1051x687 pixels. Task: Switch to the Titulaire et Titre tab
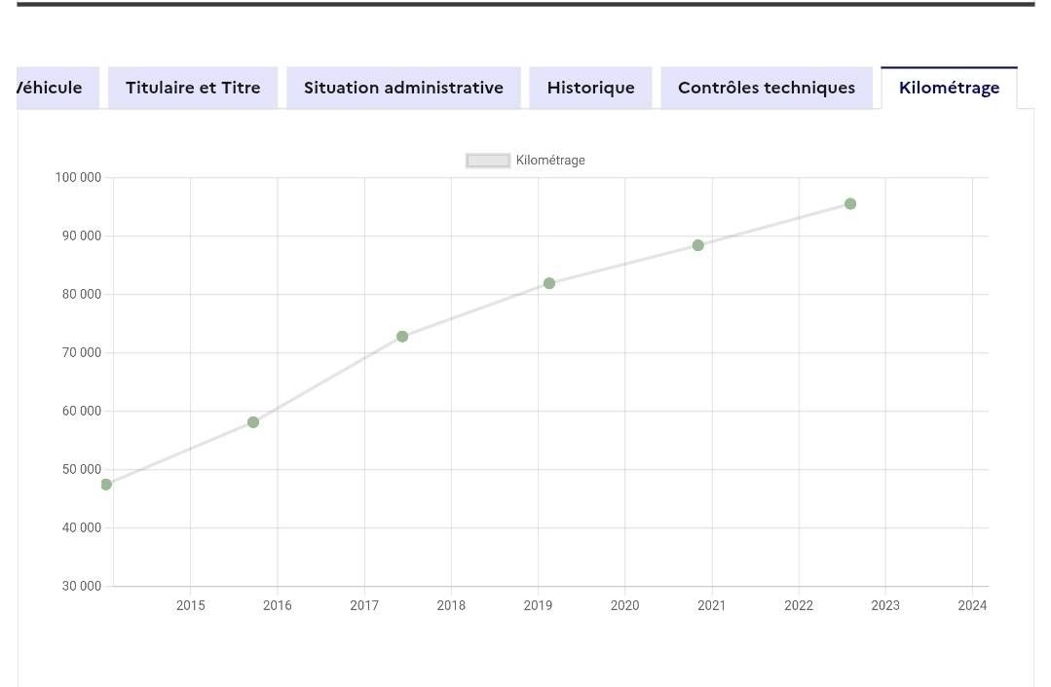pos(193,88)
